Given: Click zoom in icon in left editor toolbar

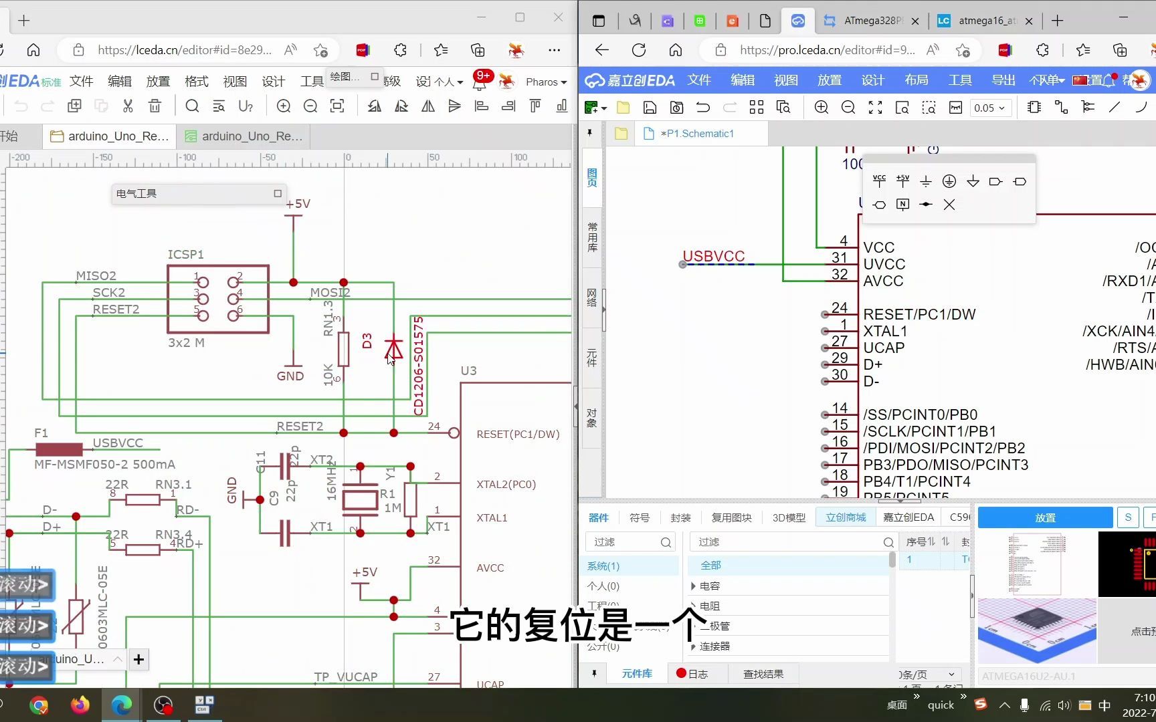Looking at the screenshot, I should point(284,106).
